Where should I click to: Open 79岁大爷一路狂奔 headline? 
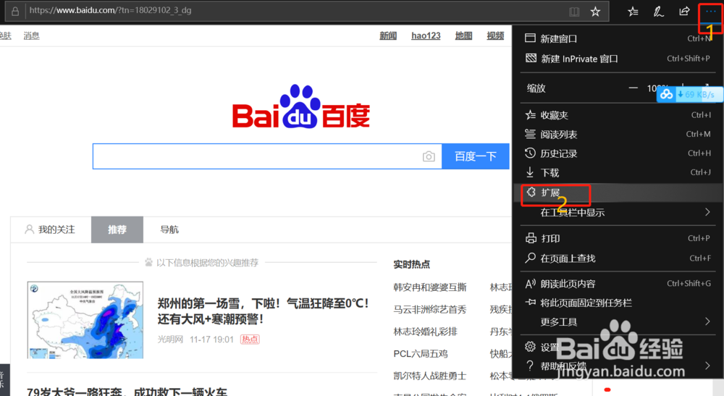coord(127,392)
